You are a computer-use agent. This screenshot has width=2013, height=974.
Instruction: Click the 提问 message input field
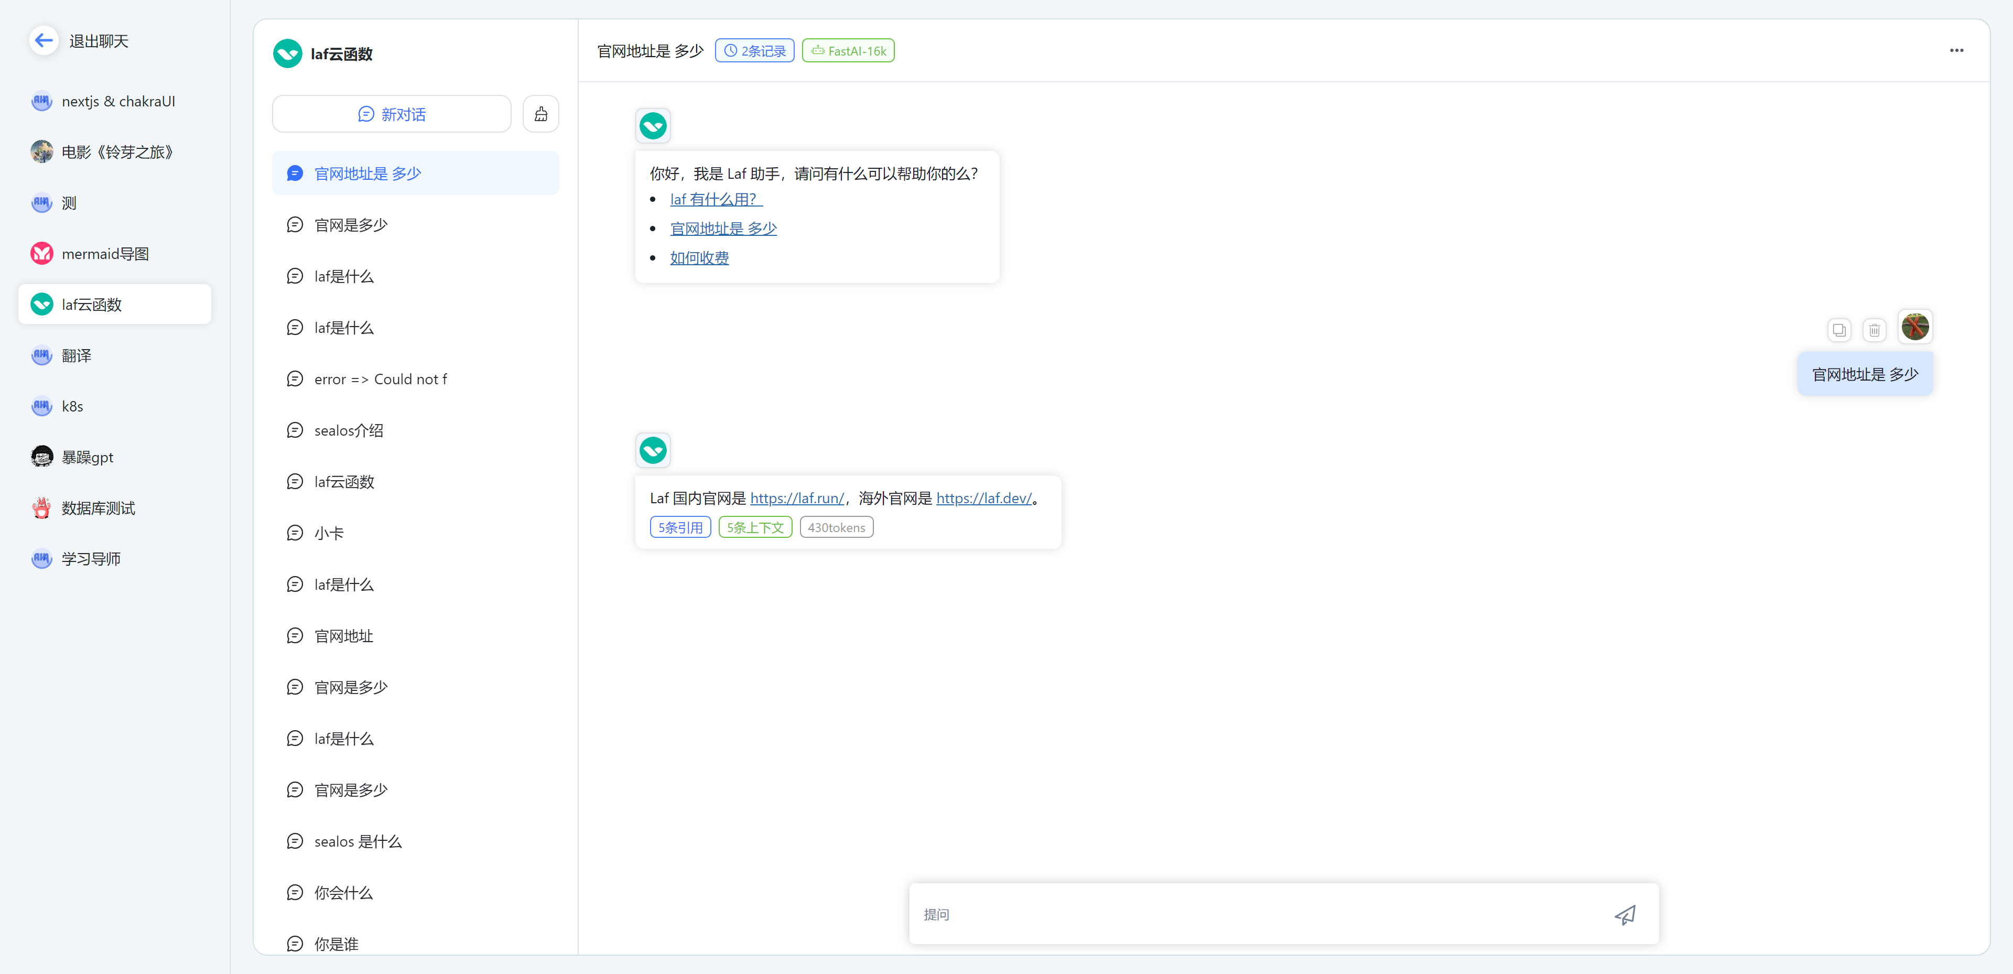1250,914
